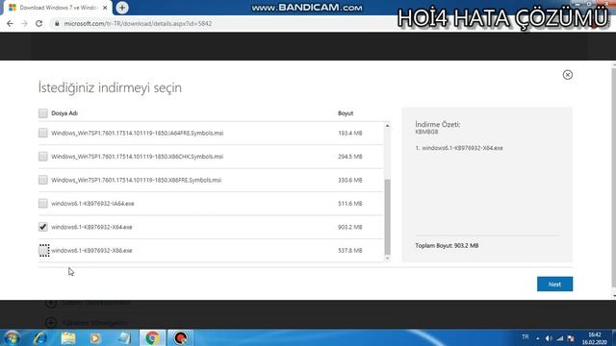
Task: Check the IA64FRE.Symbols.msi file checkbox
Action: point(42,133)
